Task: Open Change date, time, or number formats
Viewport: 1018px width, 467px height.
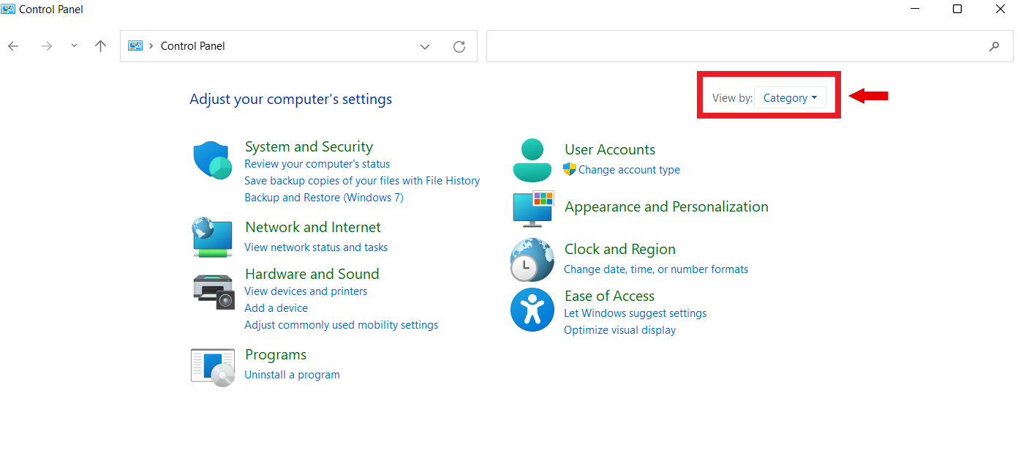Action: pyautogui.click(x=656, y=269)
